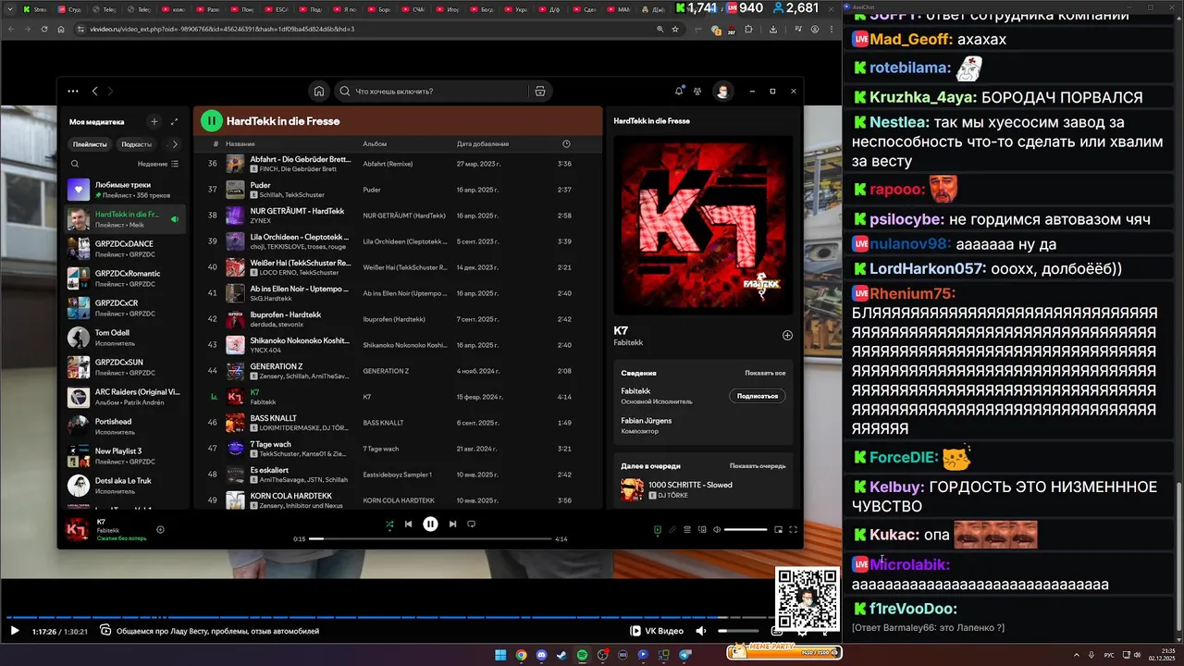Open the queue icon in player bar
The height and width of the screenshot is (666, 1184).
(x=687, y=530)
